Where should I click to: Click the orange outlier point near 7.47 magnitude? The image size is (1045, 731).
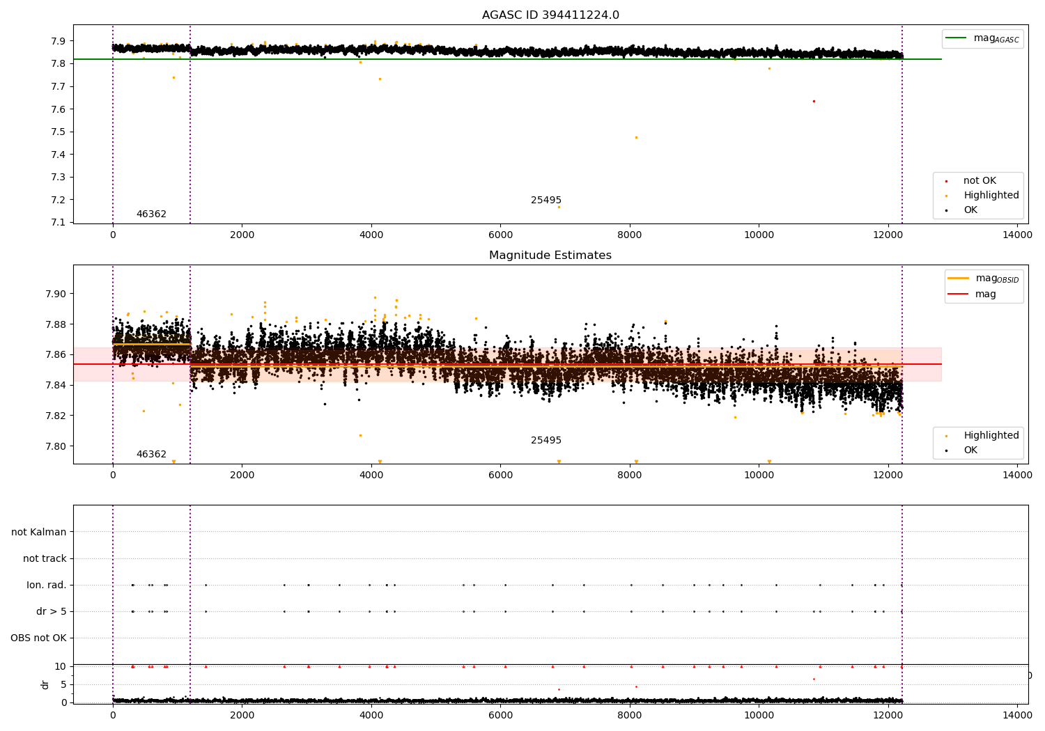(x=636, y=137)
